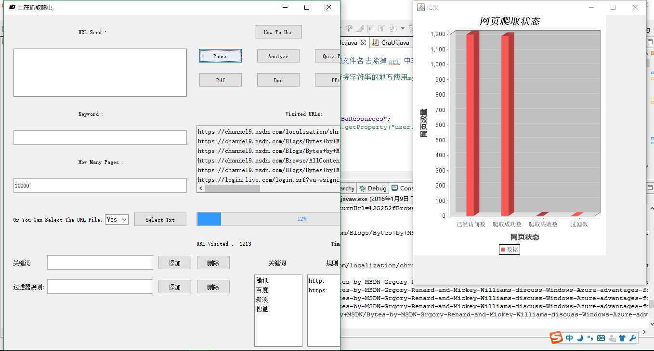Open the Sogou wrench settings icon
This screenshot has height=351, width=654.
click(x=633, y=338)
